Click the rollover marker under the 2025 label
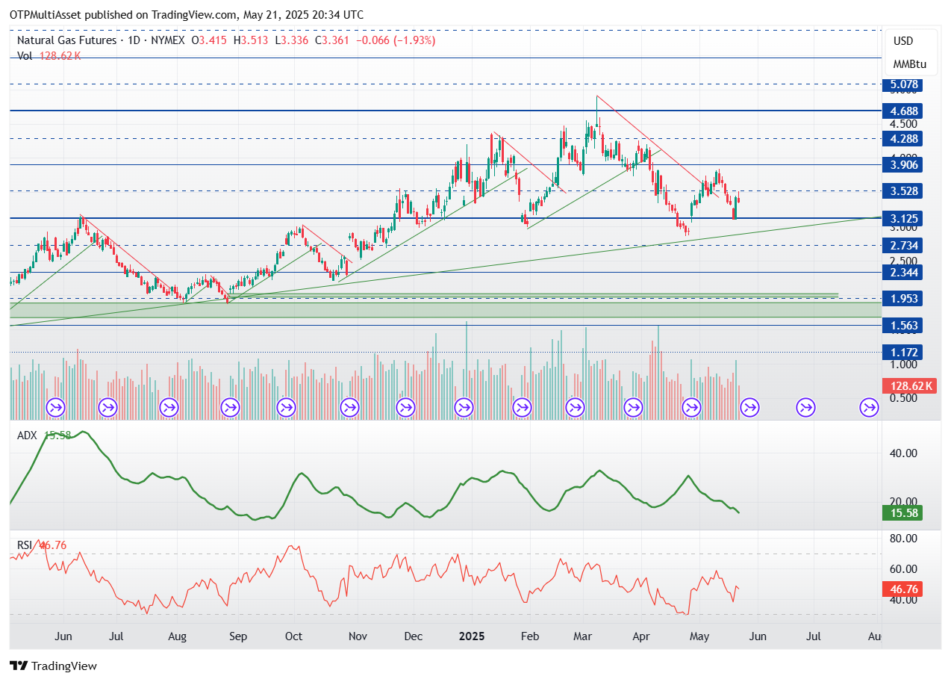Image resolution: width=951 pixels, height=682 pixels. pyautogui.click(x=464, y=407)
